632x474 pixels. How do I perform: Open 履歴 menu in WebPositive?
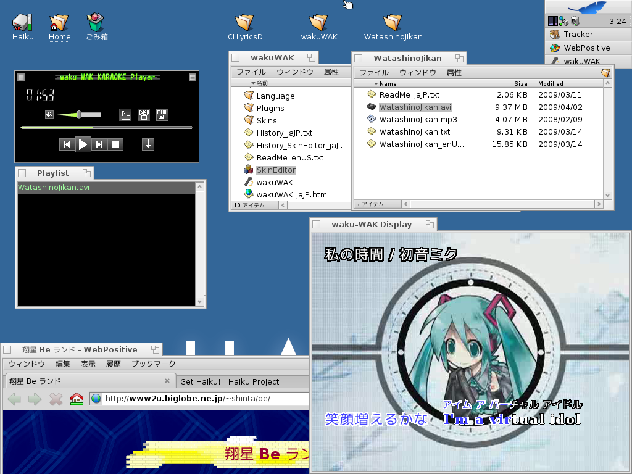(x=114, y=364)
